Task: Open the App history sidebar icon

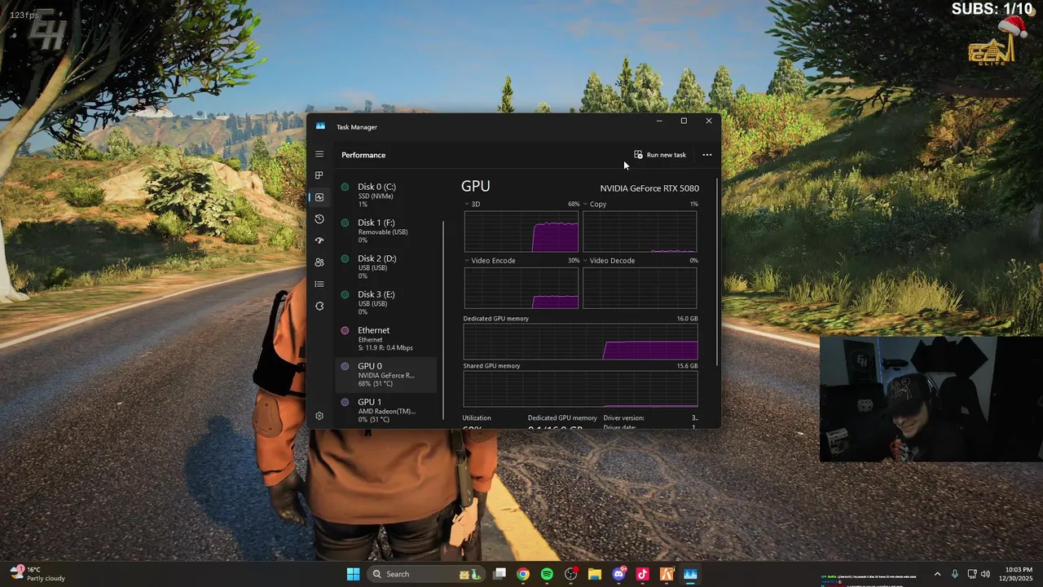Action: (319, 218)
